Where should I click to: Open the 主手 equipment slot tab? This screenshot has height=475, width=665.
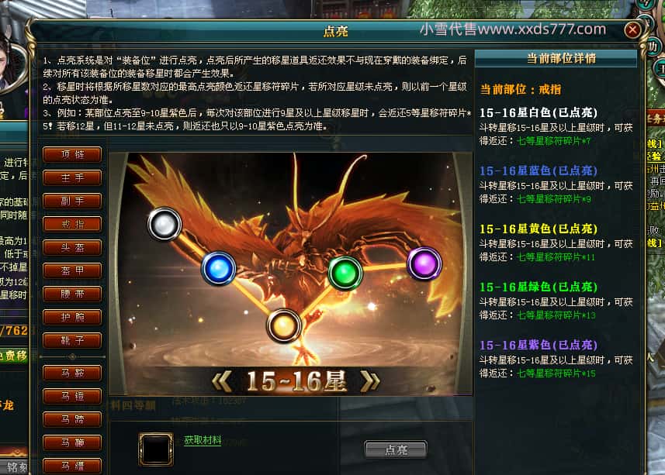72,177
